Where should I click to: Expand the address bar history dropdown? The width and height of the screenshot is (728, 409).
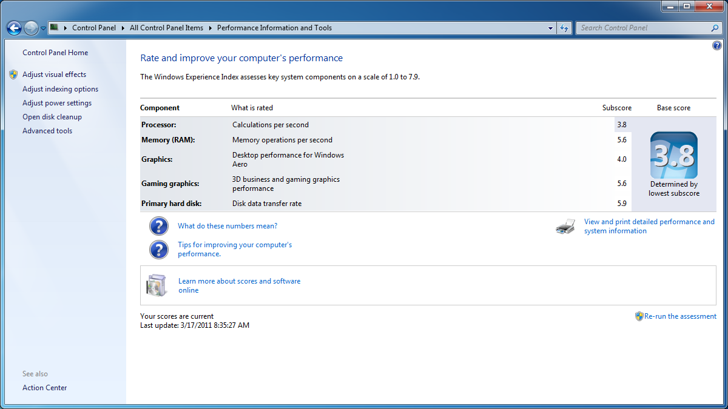point(550,28)
